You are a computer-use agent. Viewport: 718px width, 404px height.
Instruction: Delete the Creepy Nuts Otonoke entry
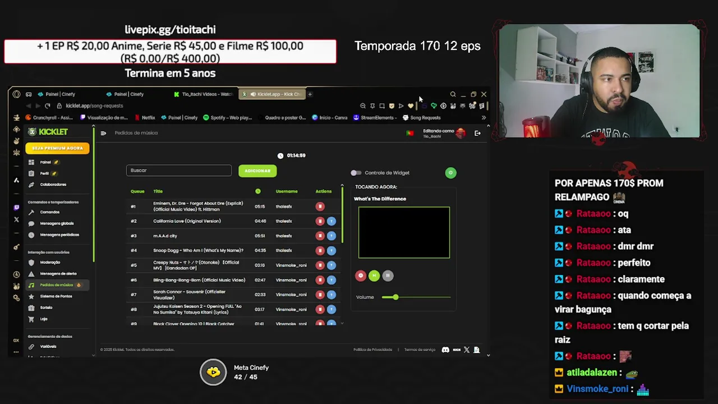pos(320,265)
